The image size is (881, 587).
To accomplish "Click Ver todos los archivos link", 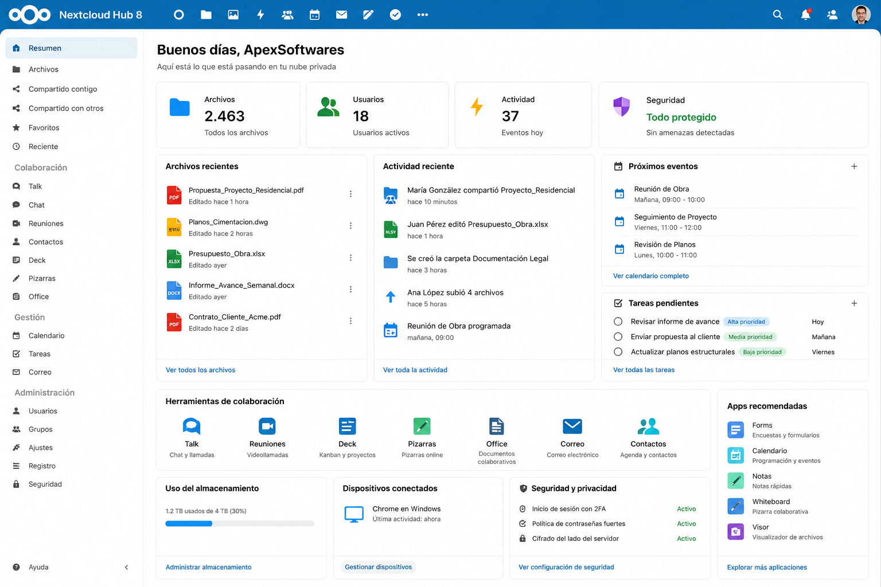I will pyautogui.click(x=201, y=370).
